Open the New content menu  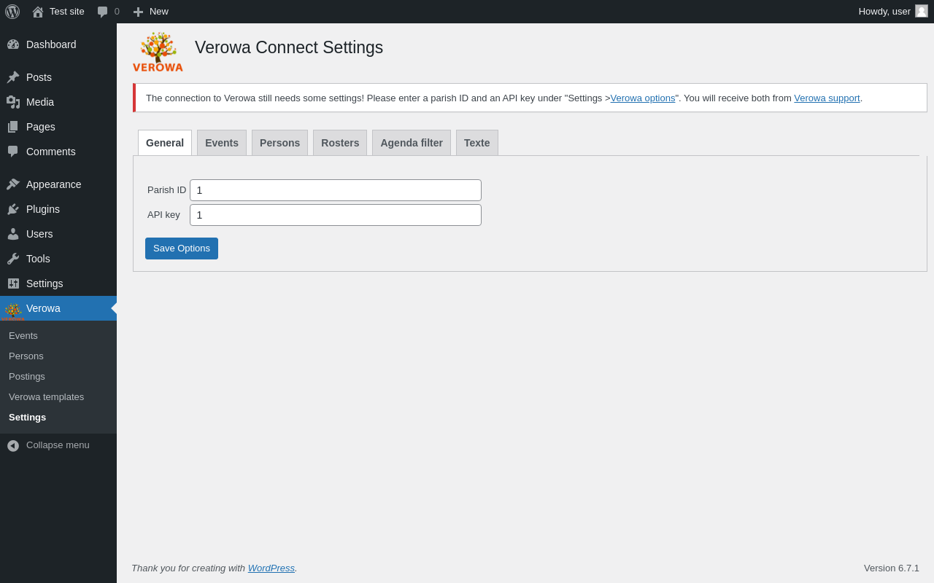pos(150,12)
